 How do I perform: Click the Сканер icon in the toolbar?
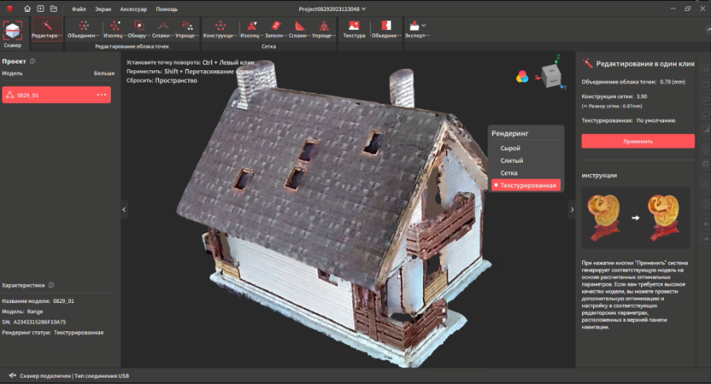coord(13,30)
